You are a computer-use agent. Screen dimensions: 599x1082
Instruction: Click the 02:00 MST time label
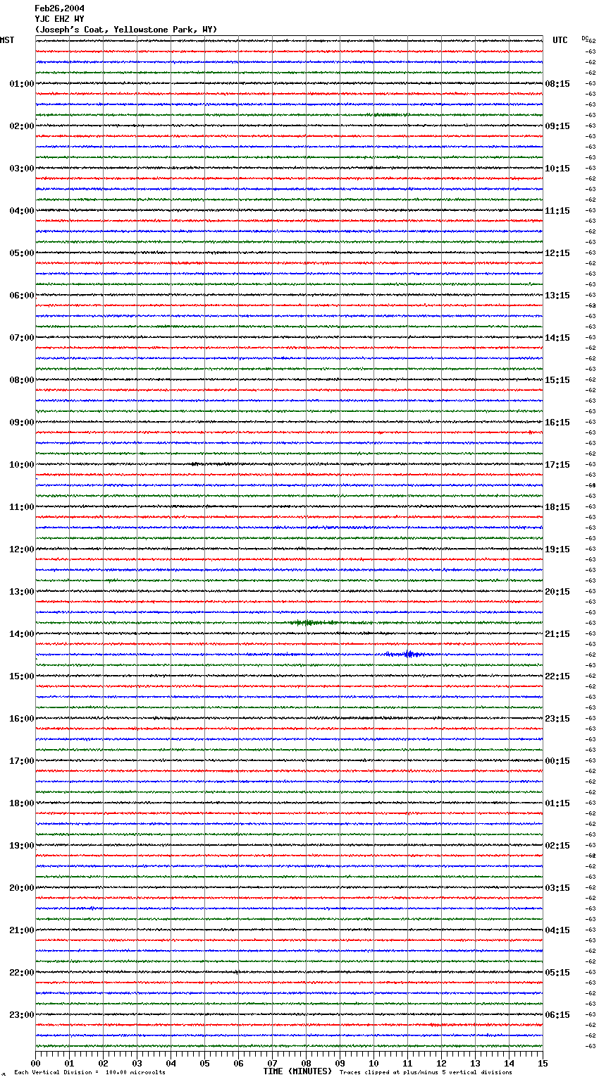point(22,126)
